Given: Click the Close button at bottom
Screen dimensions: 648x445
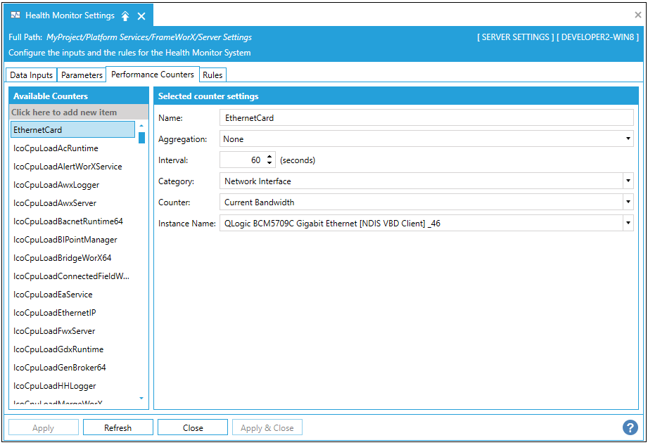Looking at the screenshot, I should click(193, 427).
